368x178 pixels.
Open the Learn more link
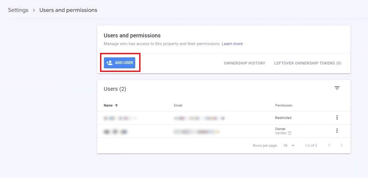tap(232, 43)
